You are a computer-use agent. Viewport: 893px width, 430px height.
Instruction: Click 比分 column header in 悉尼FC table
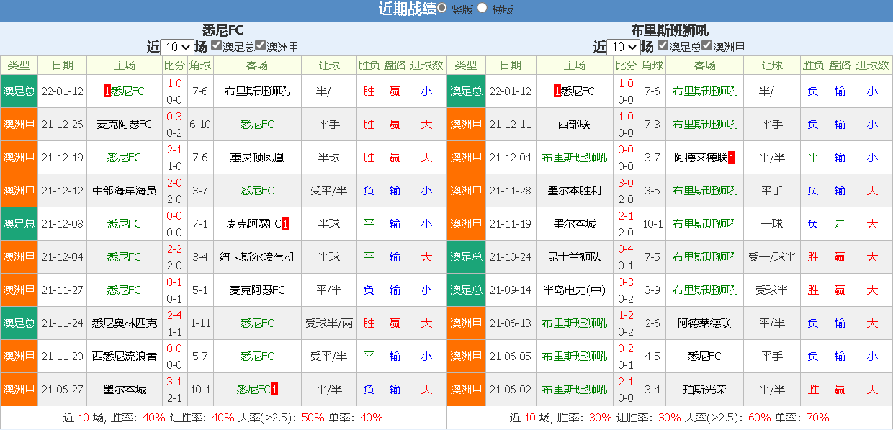(174, 66)
